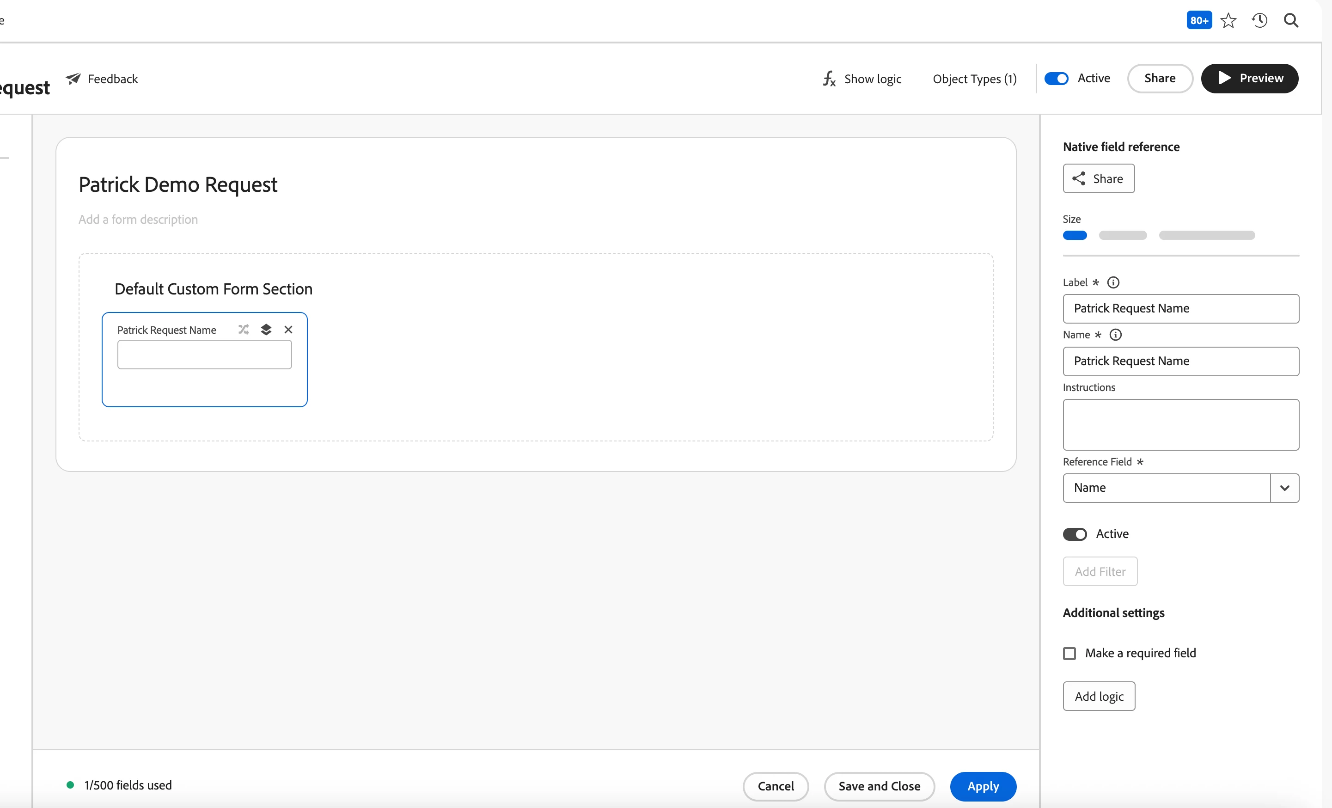This screenshot has width=1332, height=808.
Task: Click the info icon next to Name
Action: click(x=1115, y=335)
